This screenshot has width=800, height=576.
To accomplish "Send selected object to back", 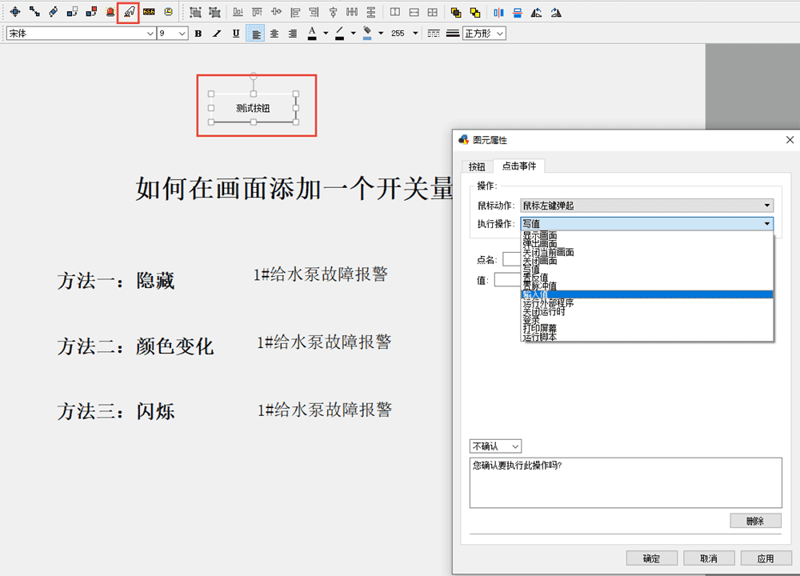I will 475,12.
